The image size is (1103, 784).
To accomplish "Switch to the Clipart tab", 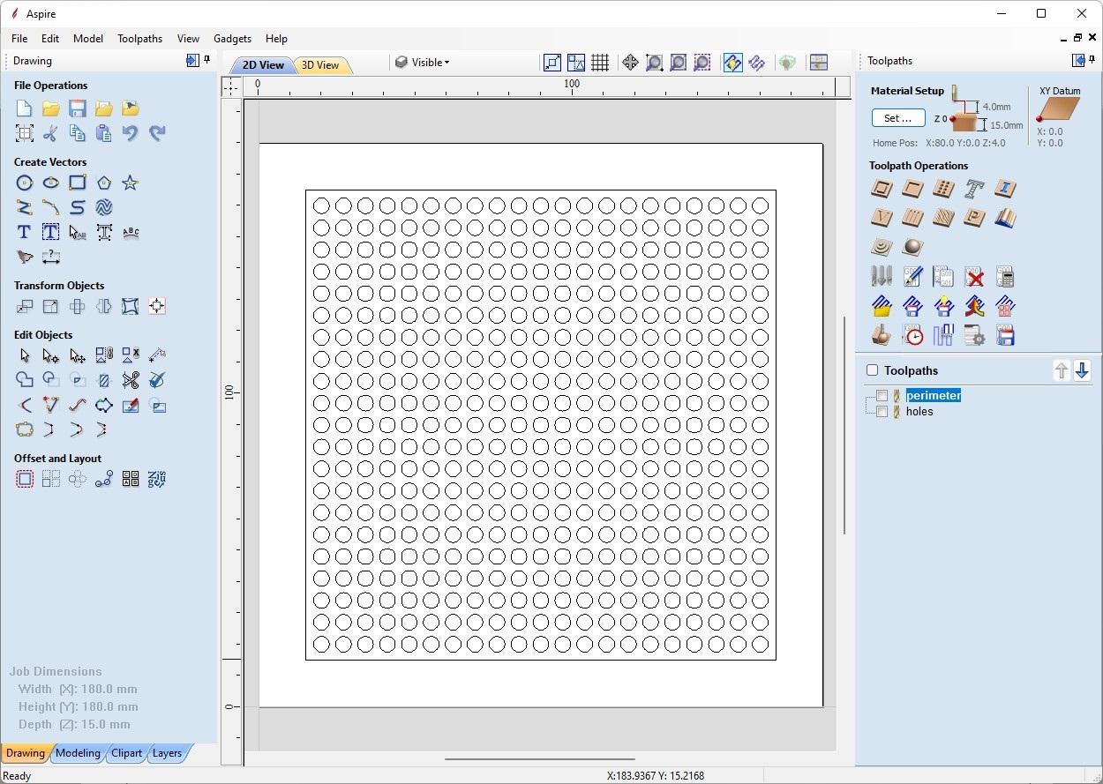I will (x=126, y=753).
